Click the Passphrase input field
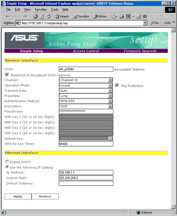Viewport: 177px width, 216px height. click(86, 111)
